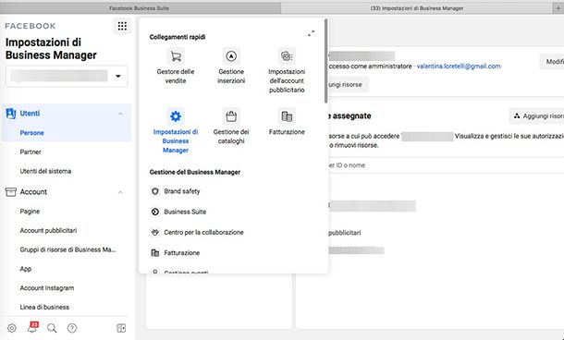The image size is (564, 340).
Task: Click Fatturazione icon in management list
Action: (x=155, y=252)
